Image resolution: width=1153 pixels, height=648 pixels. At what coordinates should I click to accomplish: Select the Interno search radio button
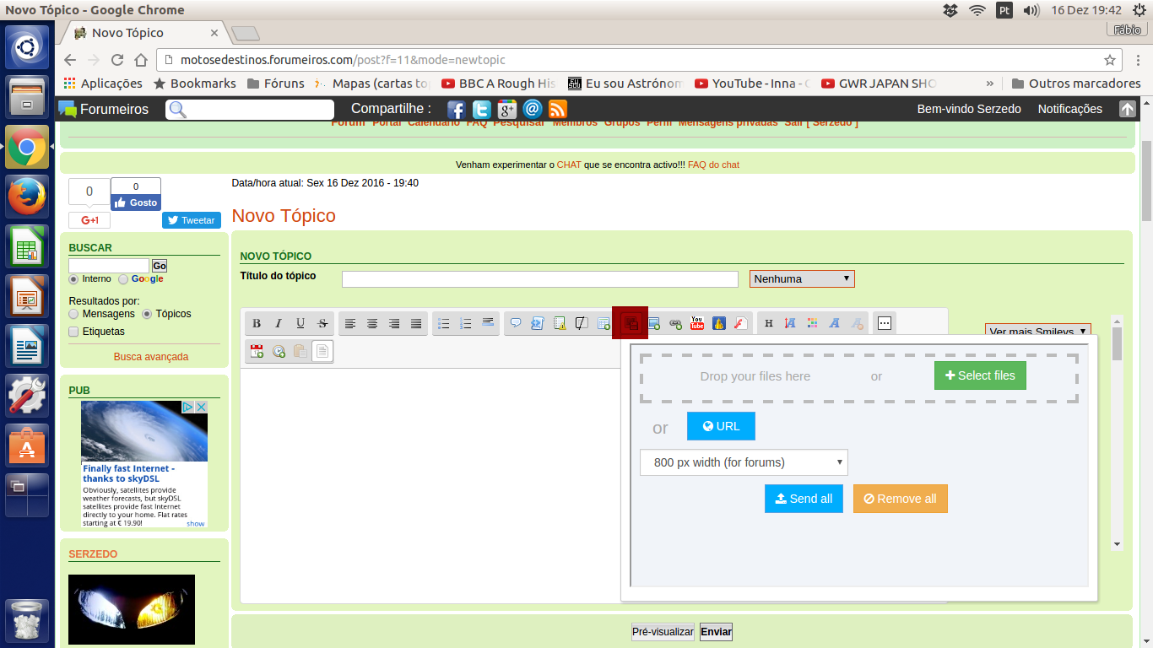[74, 279]
